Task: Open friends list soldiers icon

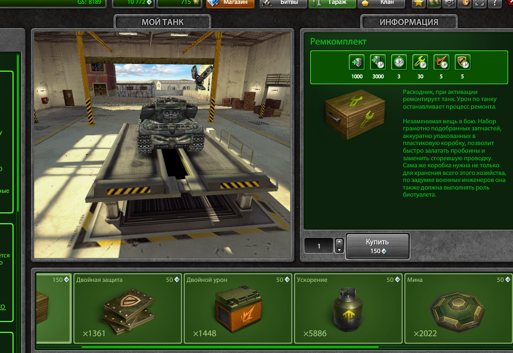Action: coord(434,3)
